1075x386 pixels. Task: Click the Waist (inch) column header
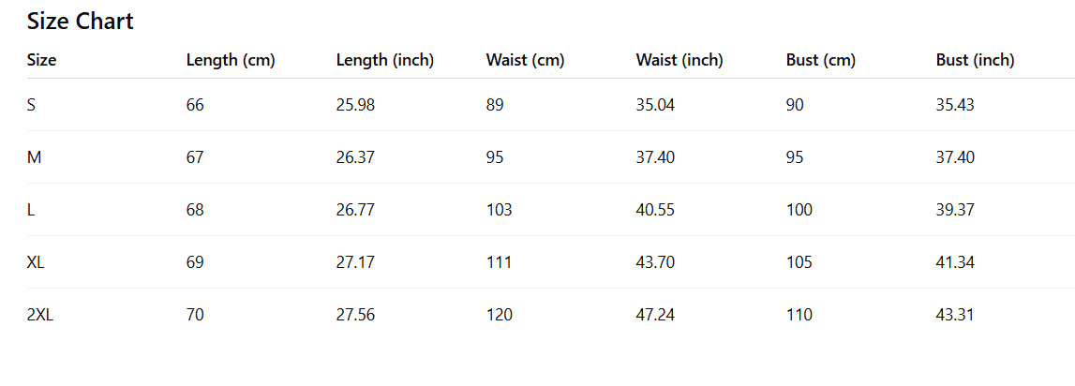pos(679,60)
